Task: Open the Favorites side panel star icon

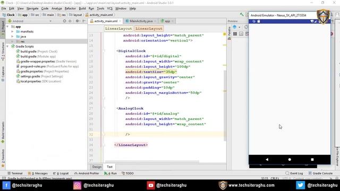Action: (3, 166)
